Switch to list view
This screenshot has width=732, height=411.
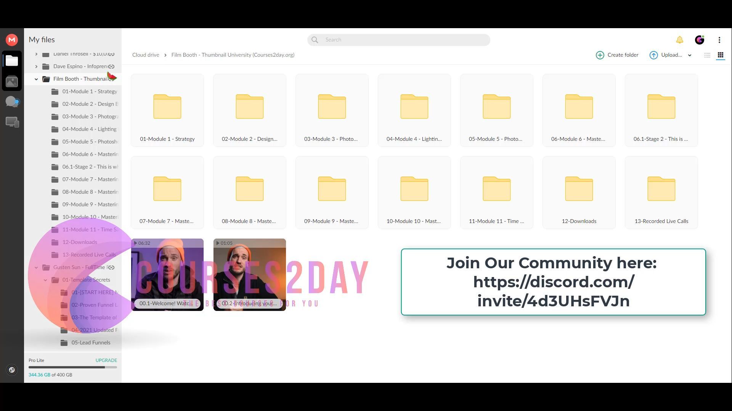707,55
